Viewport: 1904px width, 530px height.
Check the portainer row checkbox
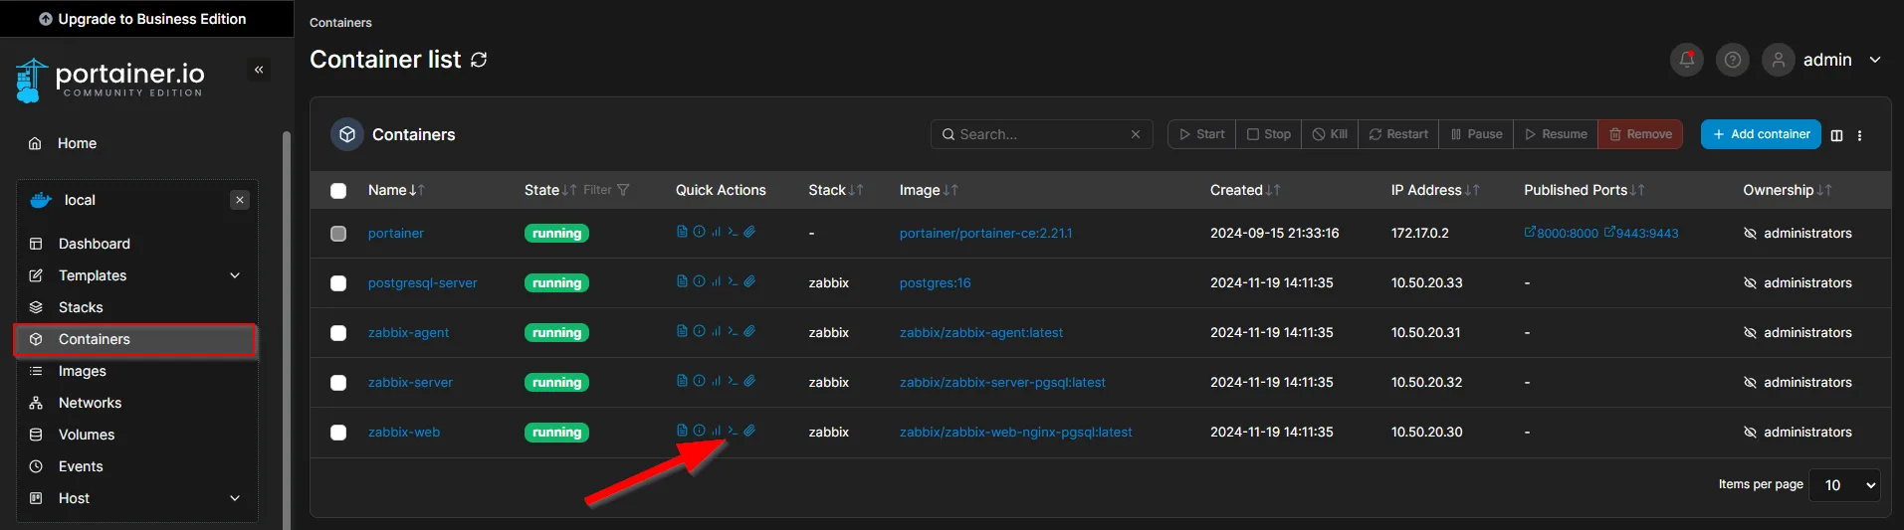[x=338, y=234]
